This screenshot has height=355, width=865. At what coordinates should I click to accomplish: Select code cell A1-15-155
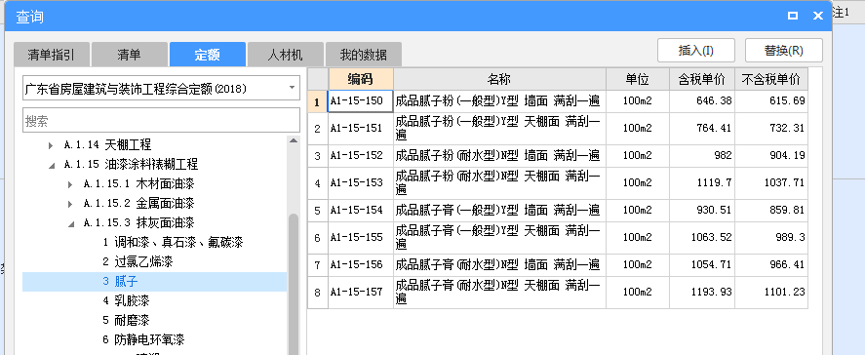click(x=361, y=238)
